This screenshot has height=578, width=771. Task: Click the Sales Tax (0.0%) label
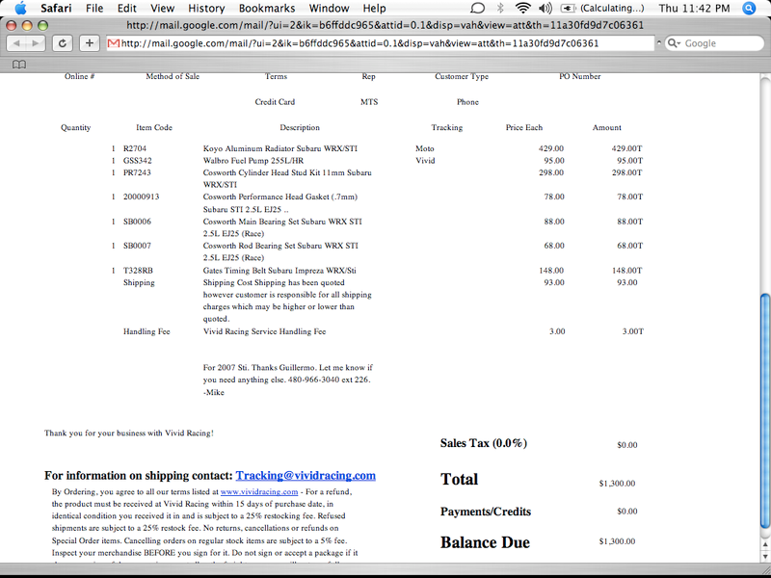point(484,443)
